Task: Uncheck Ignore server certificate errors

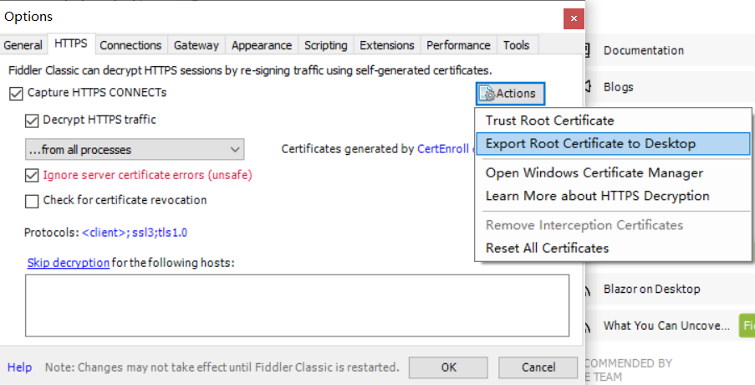Action: tap(33, 176)
